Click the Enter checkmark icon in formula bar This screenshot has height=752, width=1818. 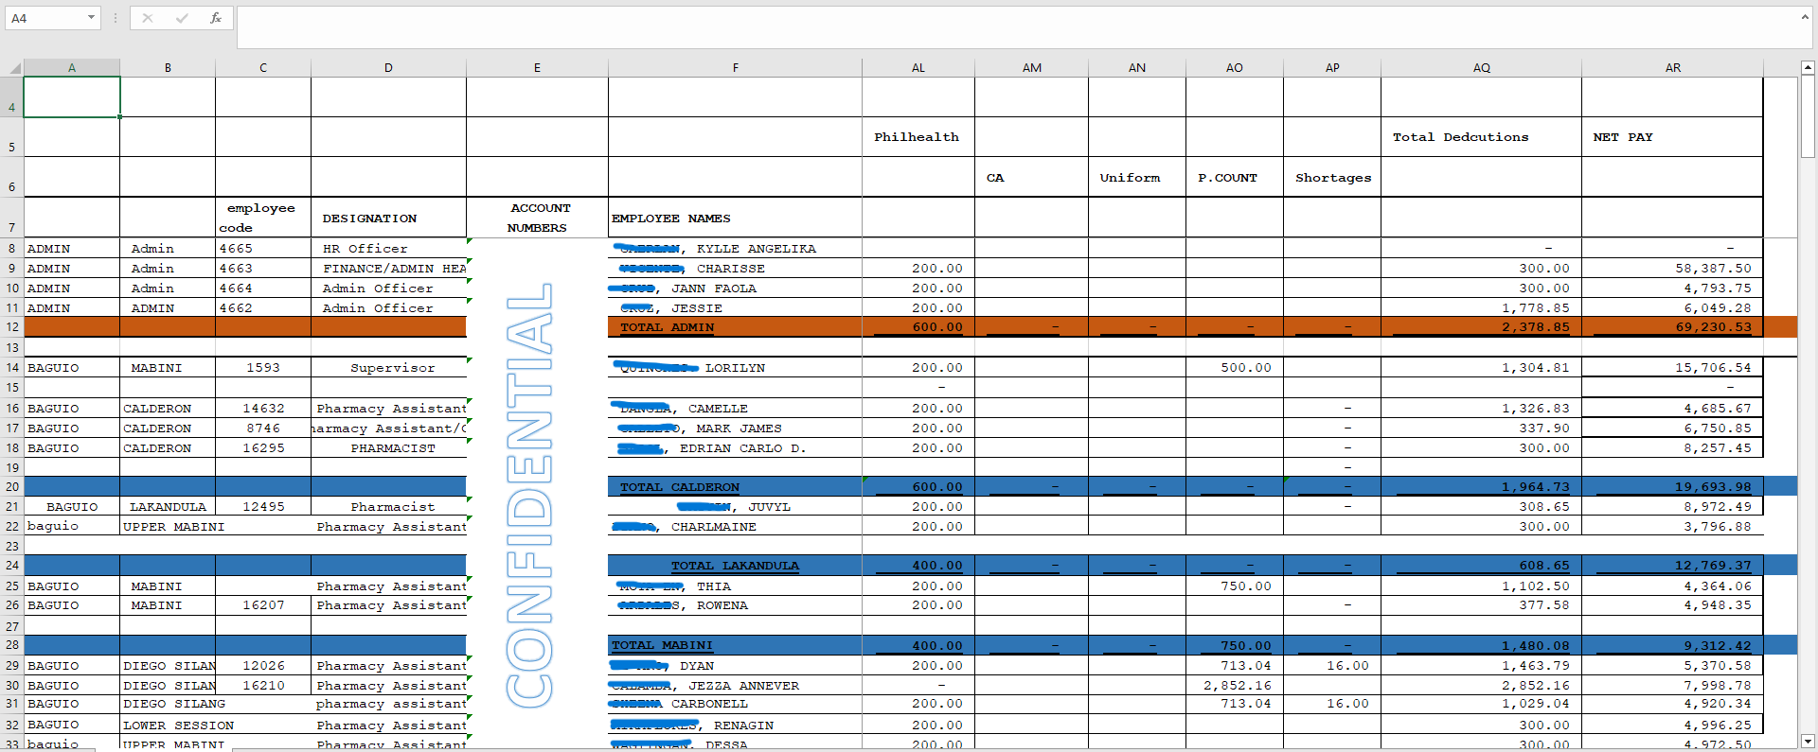pos(182,18)
